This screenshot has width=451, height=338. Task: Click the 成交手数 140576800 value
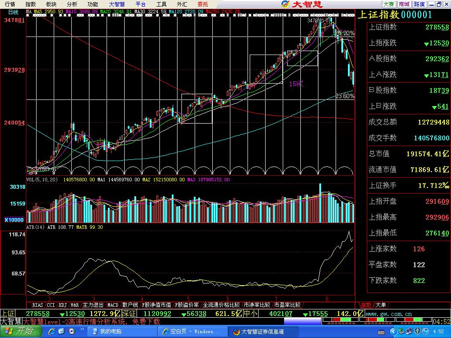[432, 138]
